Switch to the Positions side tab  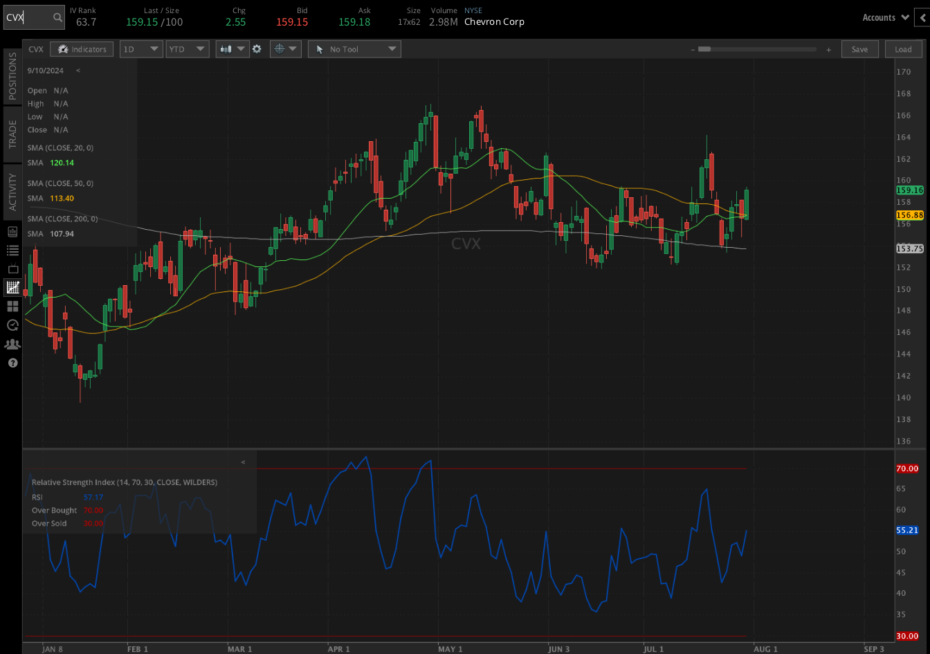coord(12,75)
